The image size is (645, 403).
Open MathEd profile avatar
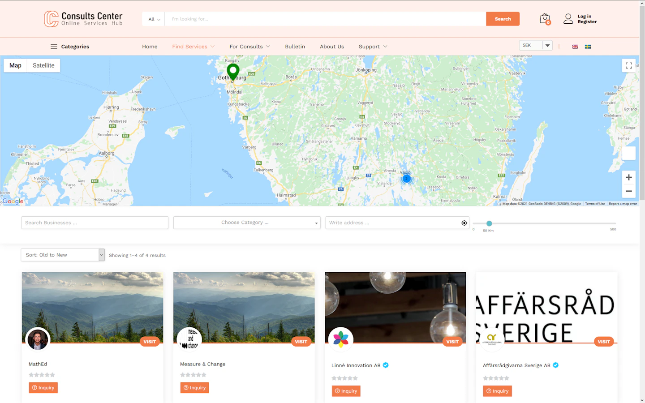[x=38, y=339]
